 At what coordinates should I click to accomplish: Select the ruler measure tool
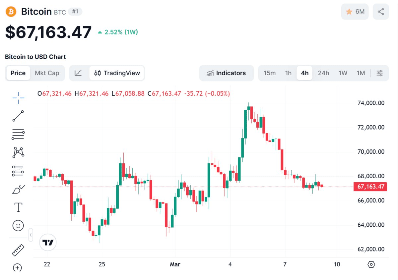point(18,250)
